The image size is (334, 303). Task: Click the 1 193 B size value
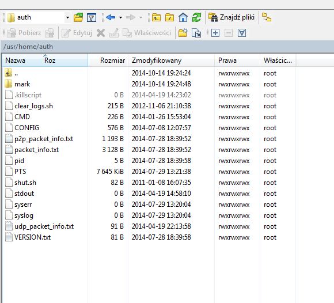click(x=113, y=139)
